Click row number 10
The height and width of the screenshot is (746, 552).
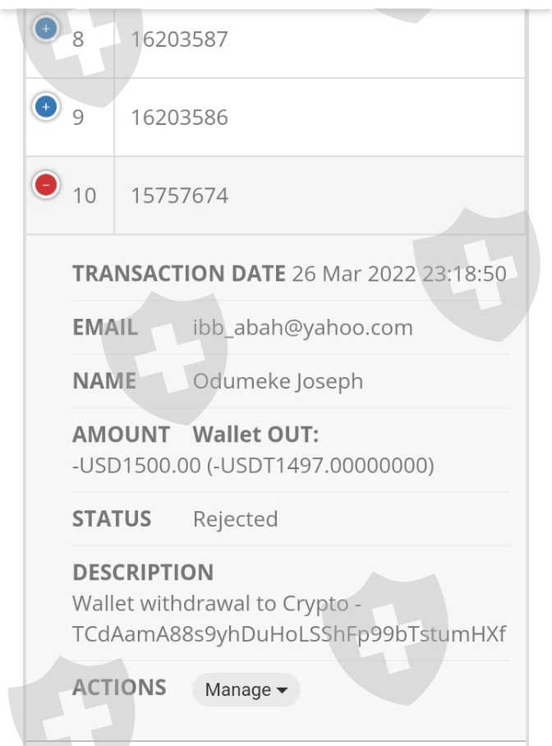[x=84, y=196]
